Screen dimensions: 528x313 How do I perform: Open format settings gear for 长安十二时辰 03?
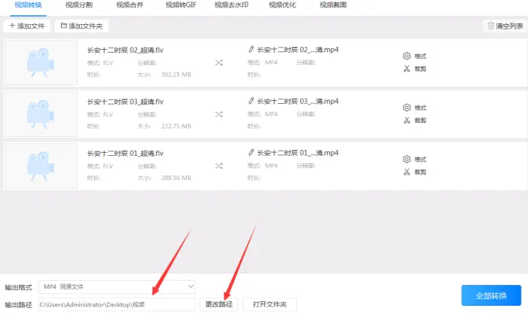407,108
